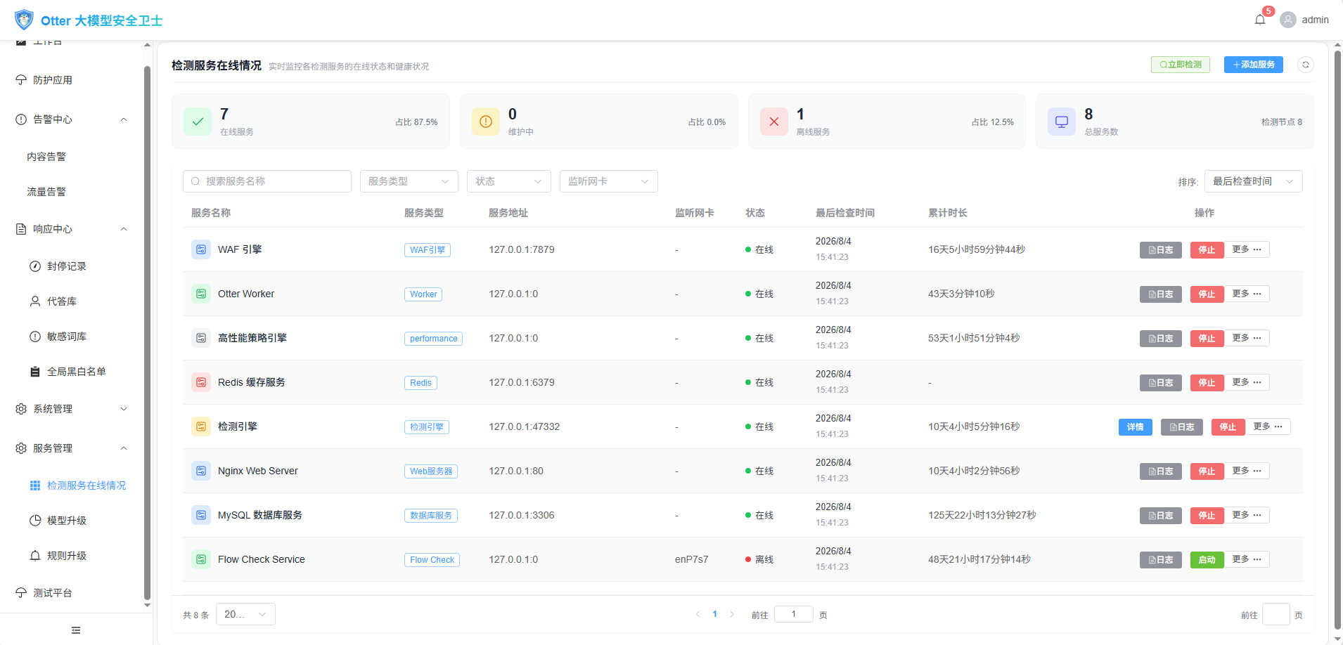Screen dimensions: 1343x645
Task: Click the 检测引擎 row service icon
Action: pyautogui.click(x=201, y=426)
